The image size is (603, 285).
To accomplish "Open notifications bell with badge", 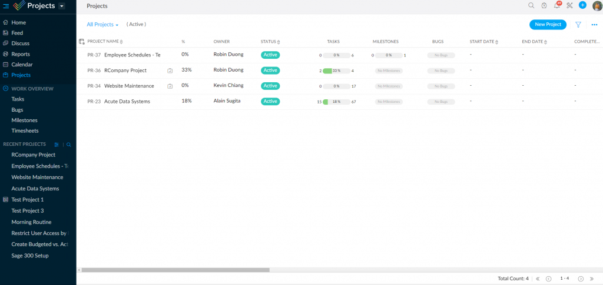I will tap(557, 5).
